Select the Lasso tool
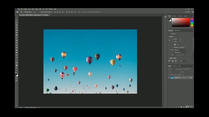Viewport: 209px width, 117px height. pyautogui.click(x=17, y=22)
